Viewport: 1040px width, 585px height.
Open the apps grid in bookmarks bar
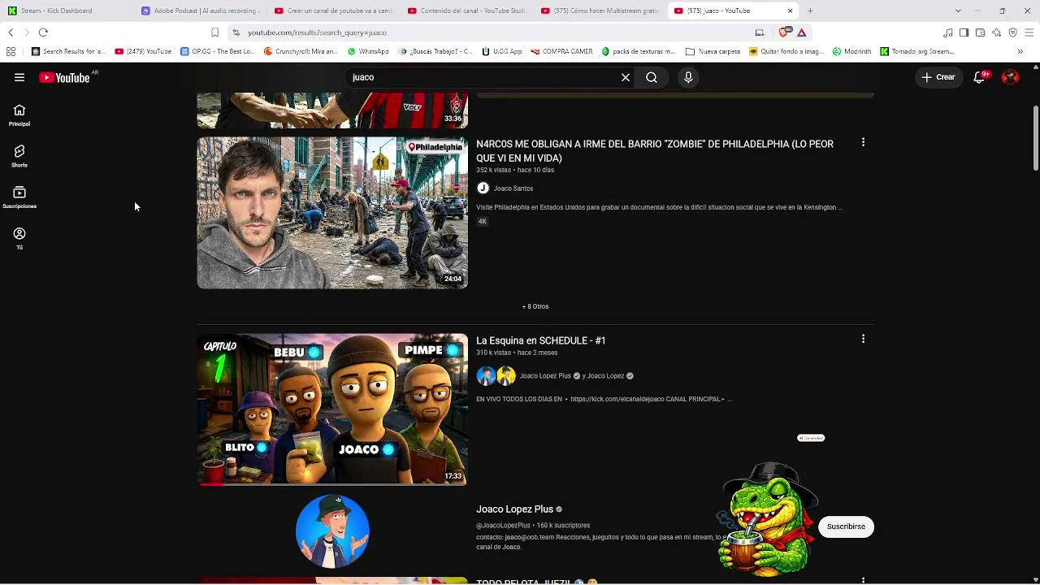click(11, 51)
